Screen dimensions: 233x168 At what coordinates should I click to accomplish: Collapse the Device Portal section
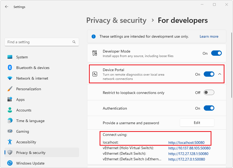point(220,74)
